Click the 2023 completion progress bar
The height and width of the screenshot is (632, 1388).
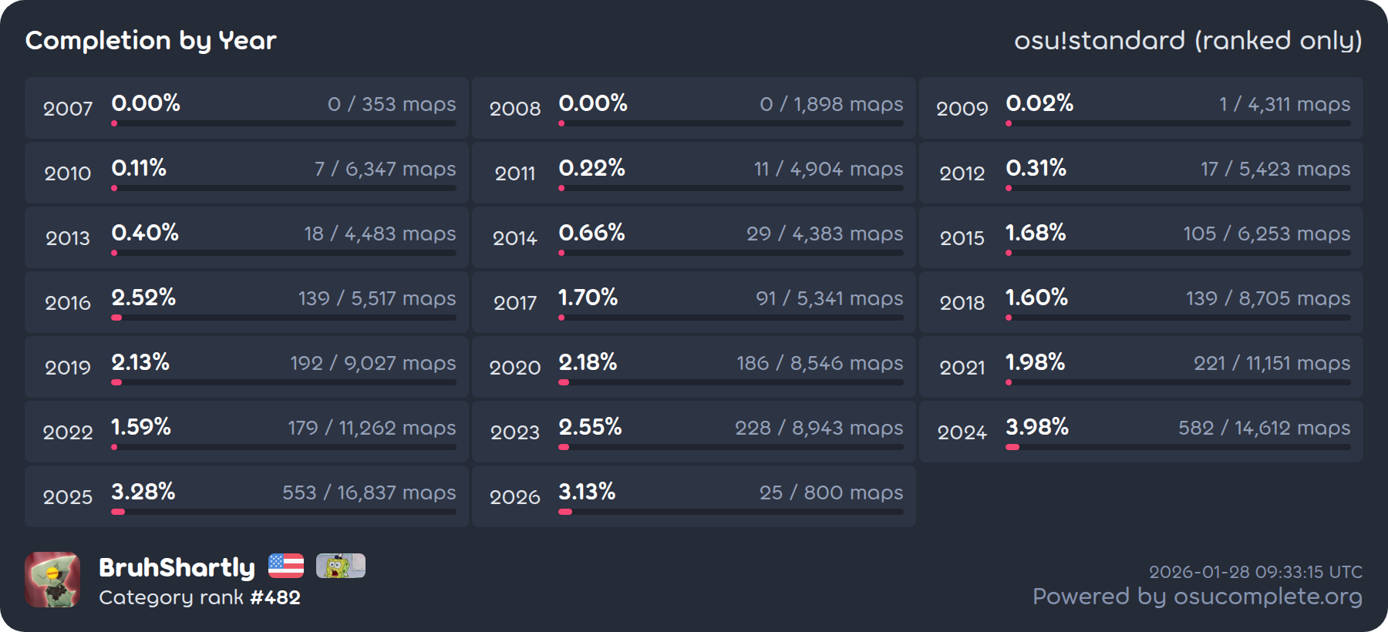click(730, 447)
